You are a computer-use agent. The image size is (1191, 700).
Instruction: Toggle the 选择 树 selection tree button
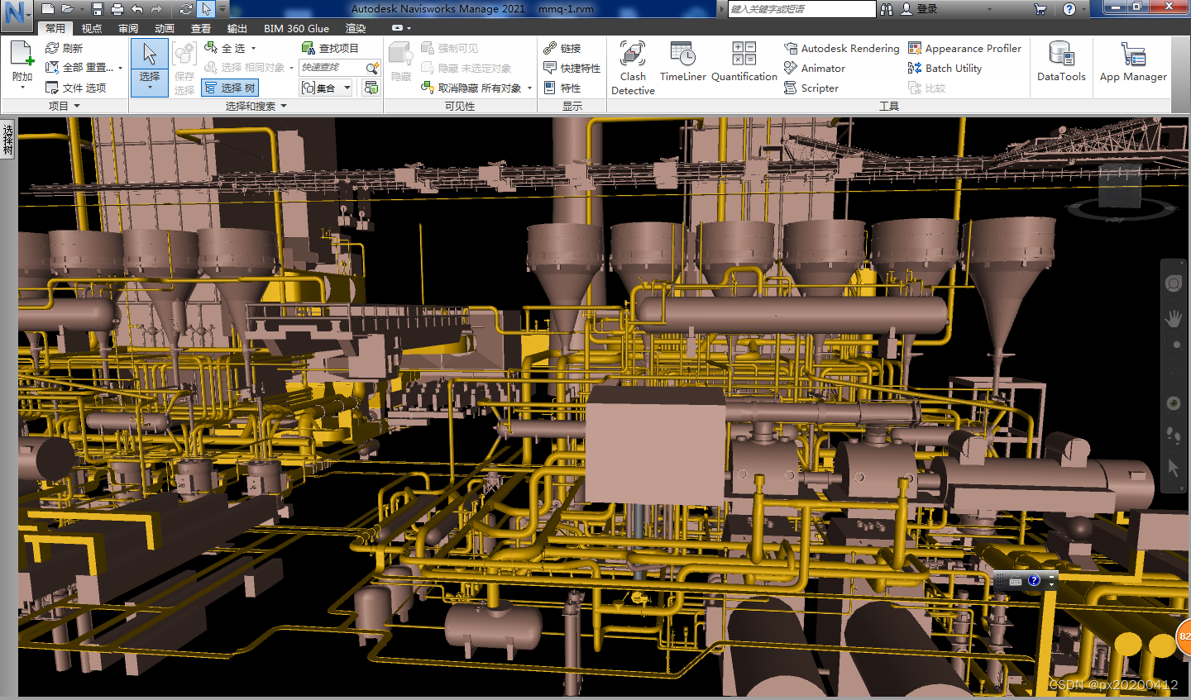230,88
